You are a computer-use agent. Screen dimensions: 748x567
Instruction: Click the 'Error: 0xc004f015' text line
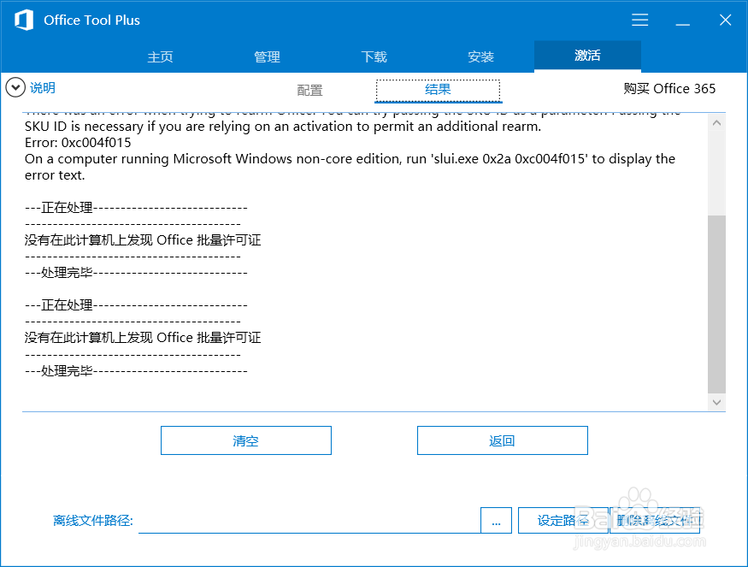78,143
